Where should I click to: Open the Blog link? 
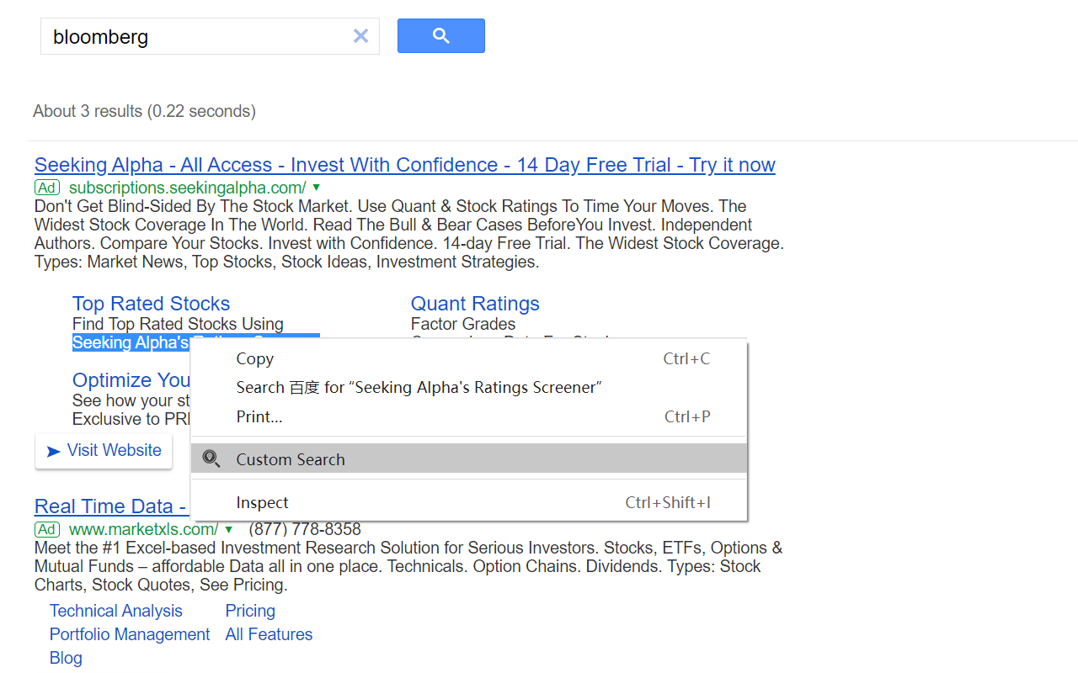[x=66, y=658]
